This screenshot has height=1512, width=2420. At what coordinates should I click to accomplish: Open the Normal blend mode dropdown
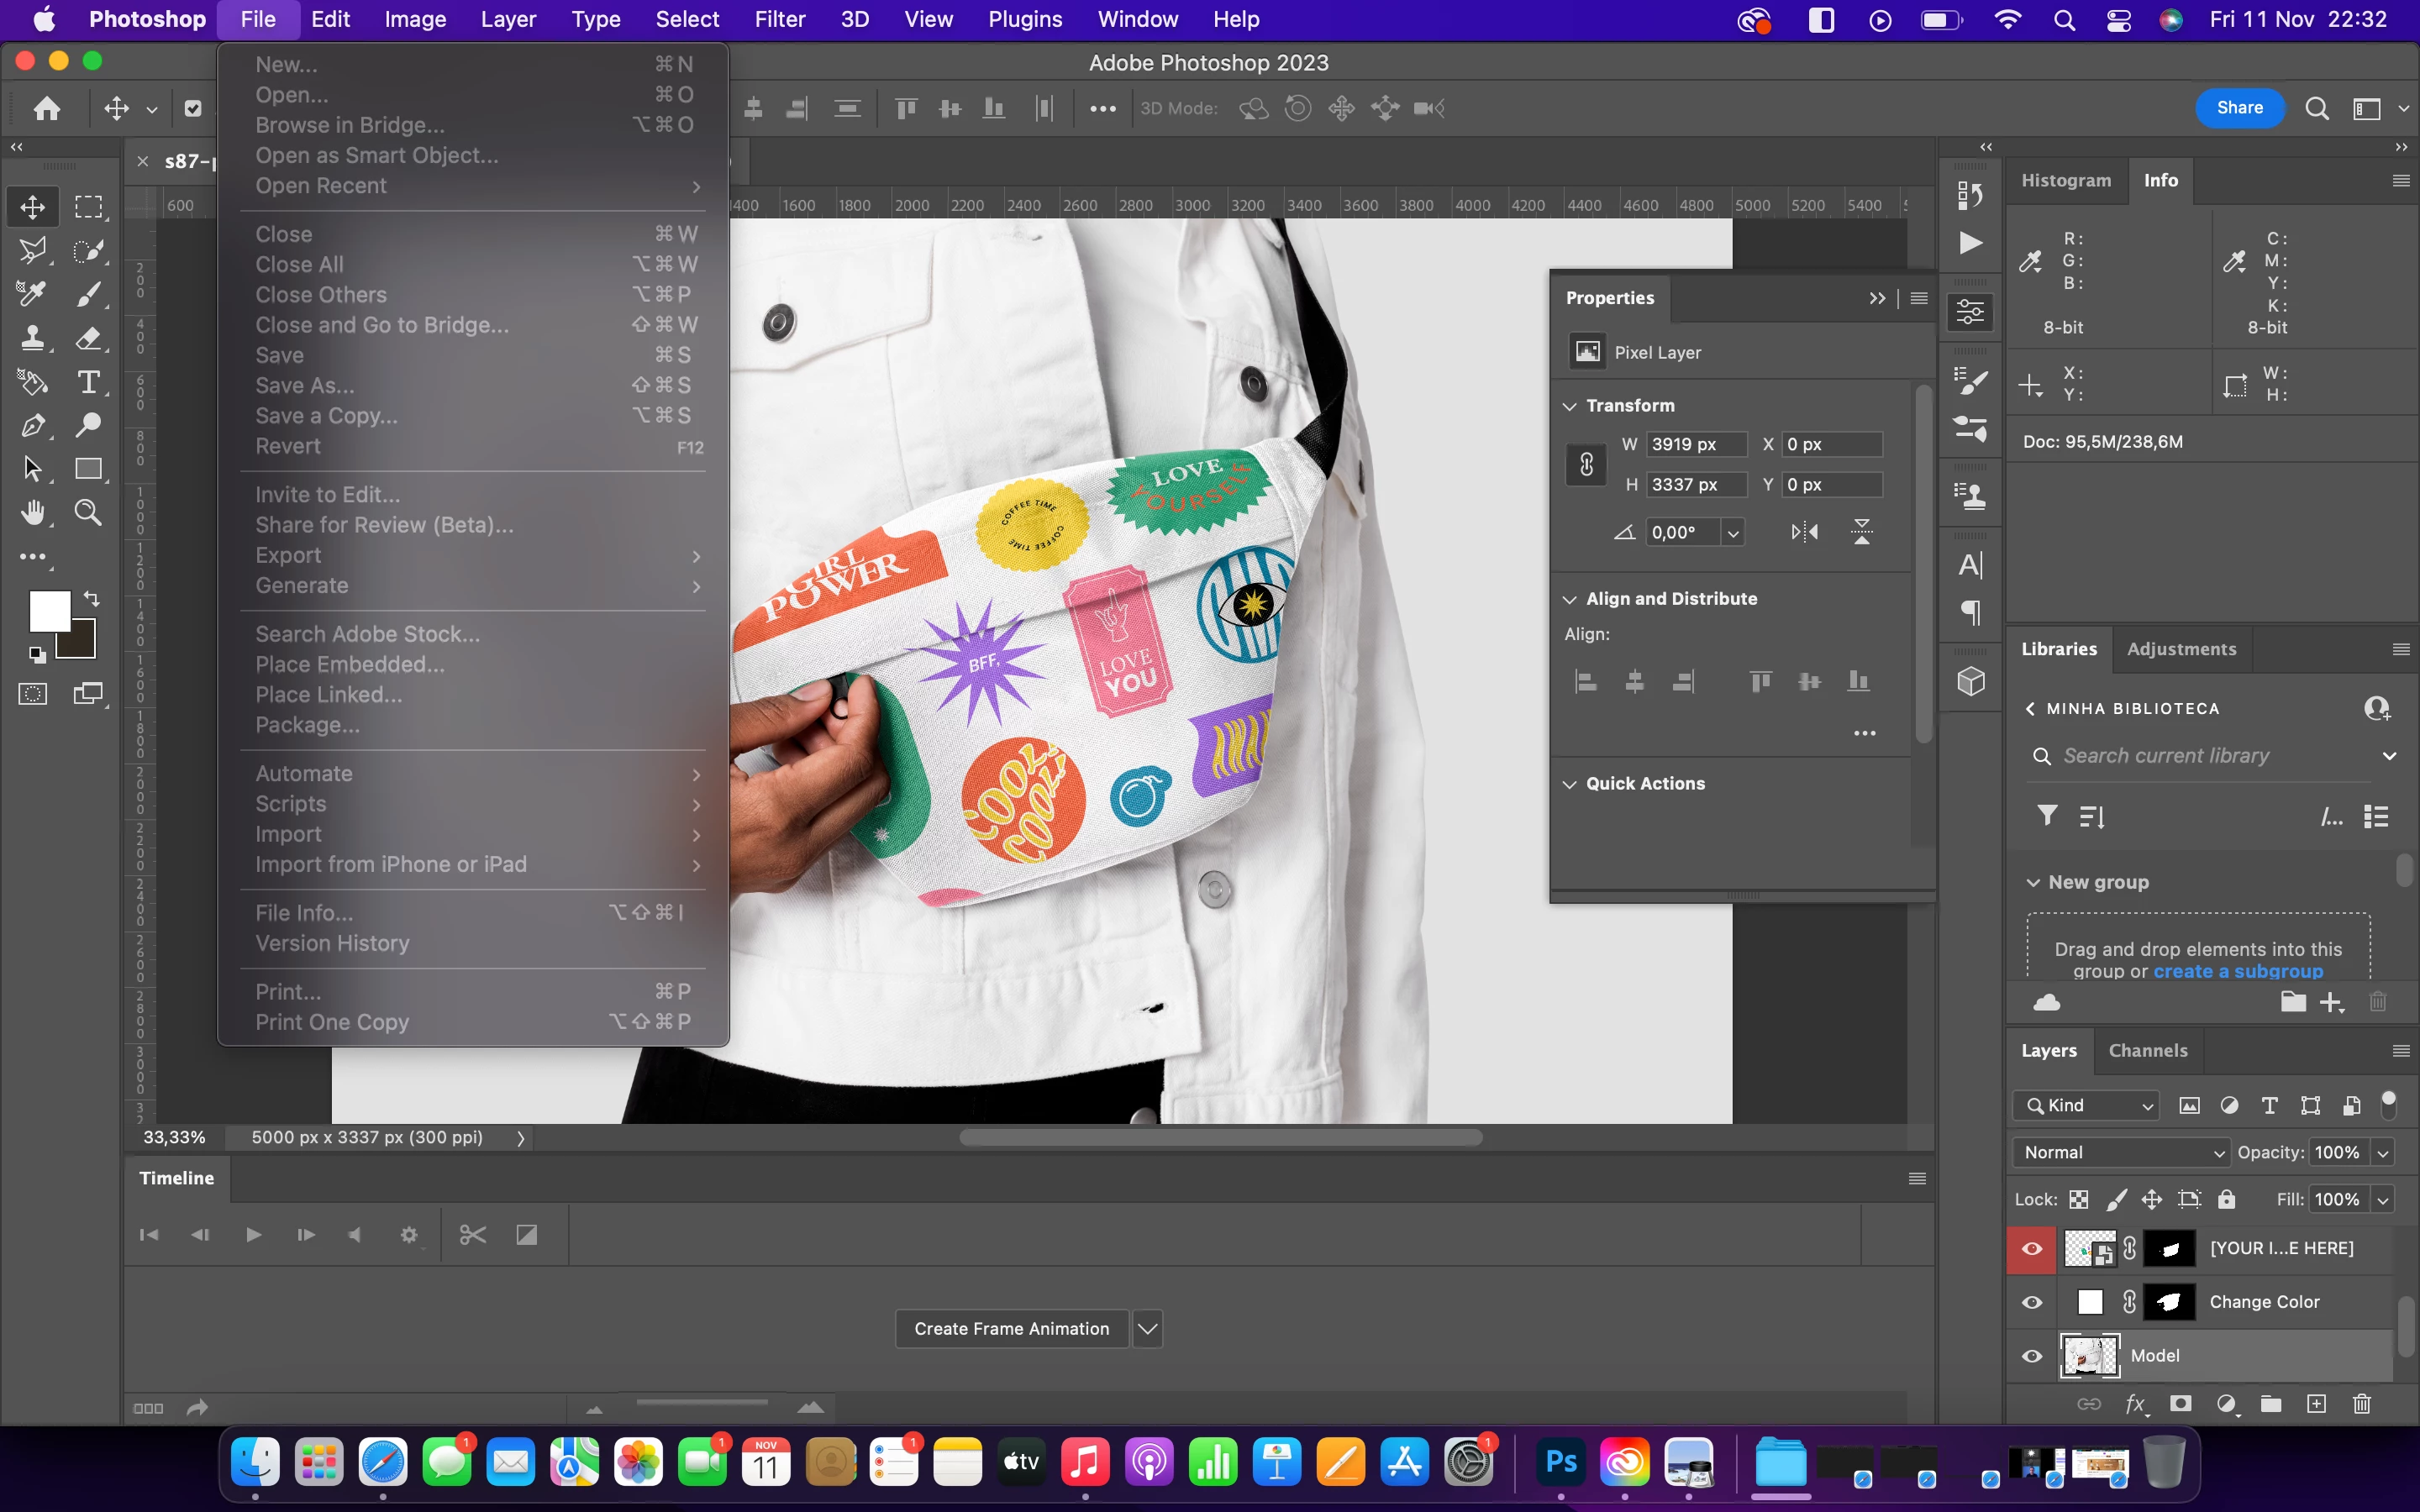tap(2120, 1152)
